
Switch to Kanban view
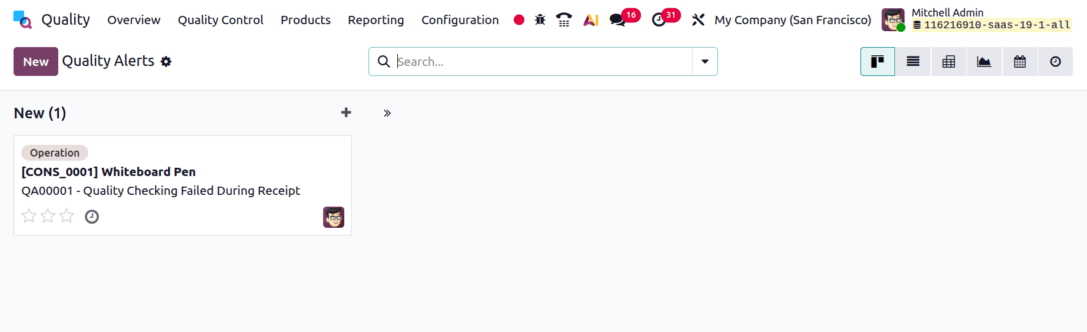pyautogui.click(x=877, y=61)
